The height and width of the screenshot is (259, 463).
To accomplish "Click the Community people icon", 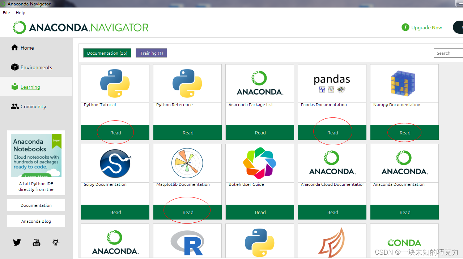I will (15, 106).
